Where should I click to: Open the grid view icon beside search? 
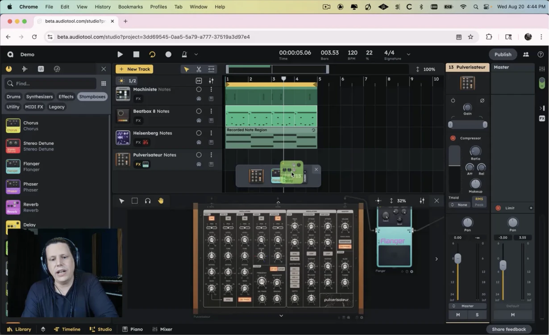pos(104,83)
